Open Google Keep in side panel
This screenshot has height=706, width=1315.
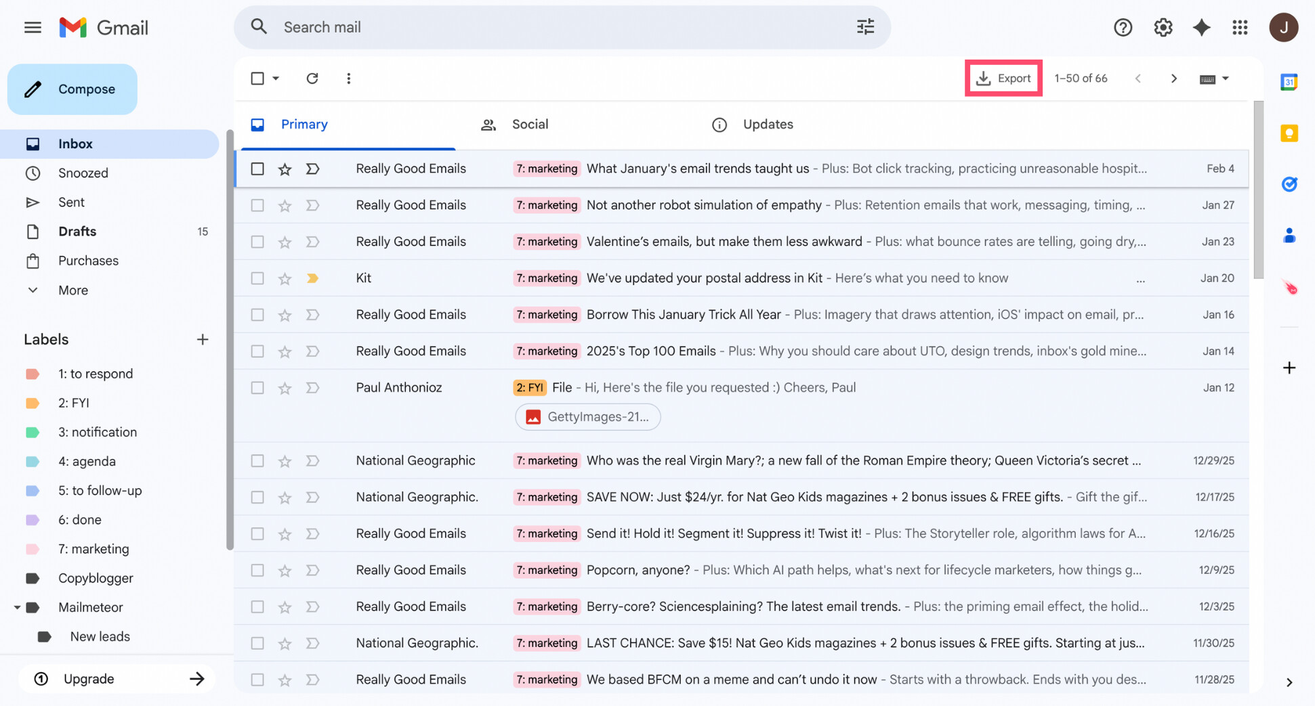pyautogui.click(x=1289, y=133)
